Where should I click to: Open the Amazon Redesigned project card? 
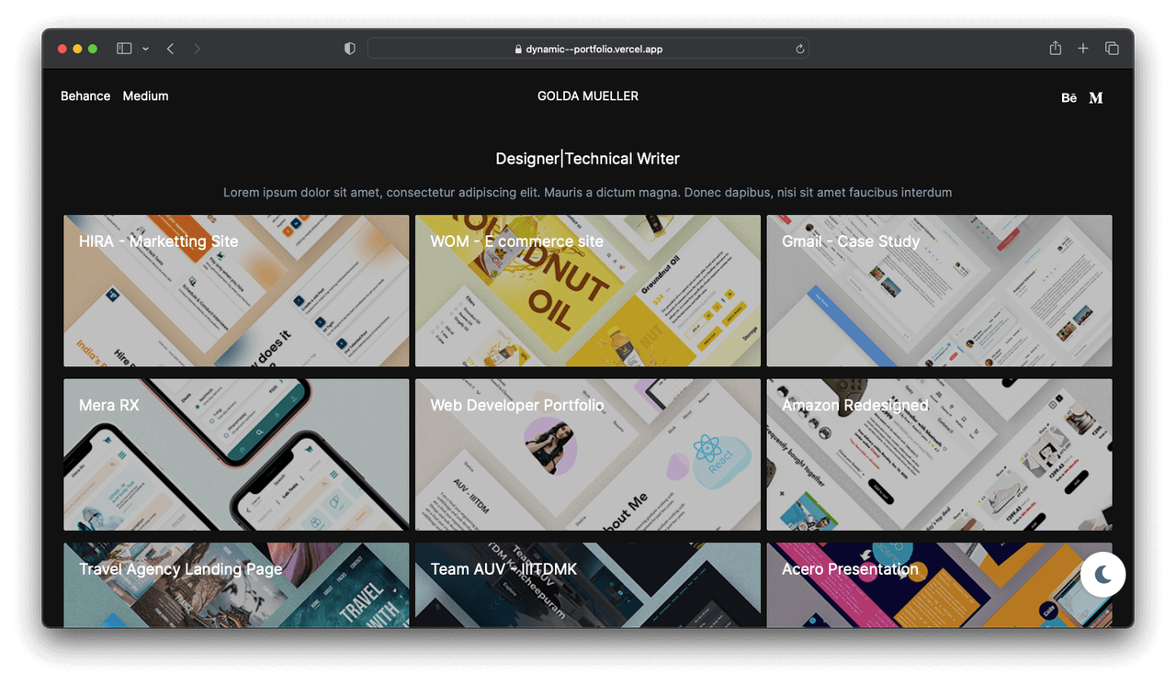(939, 454)
